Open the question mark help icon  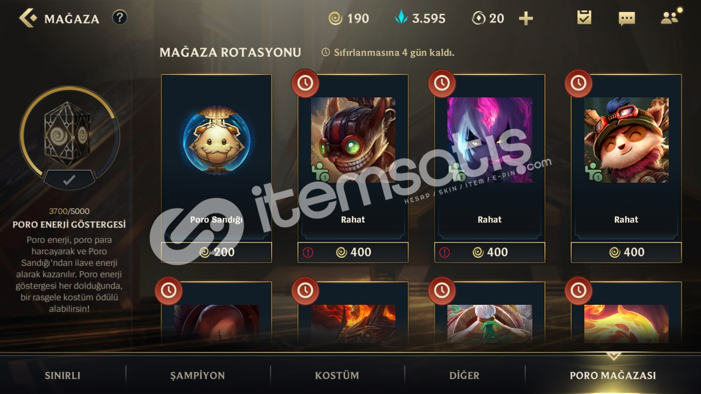[119, 18]
